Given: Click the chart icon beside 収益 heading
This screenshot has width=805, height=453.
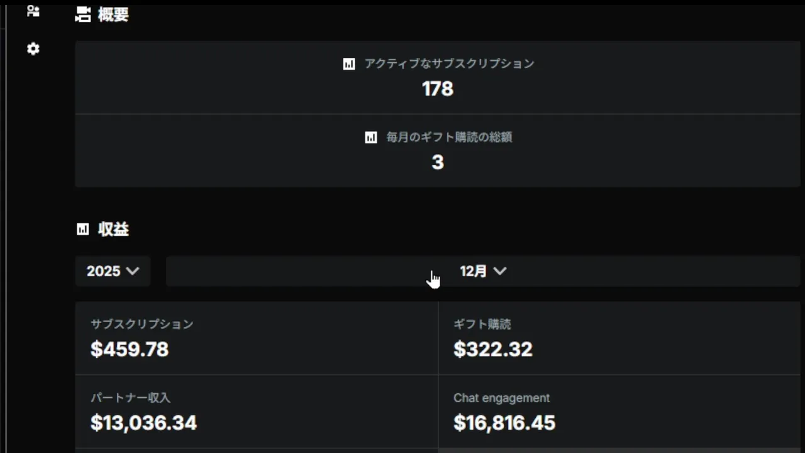Looking at the screenshot, I should click(83, 230).
